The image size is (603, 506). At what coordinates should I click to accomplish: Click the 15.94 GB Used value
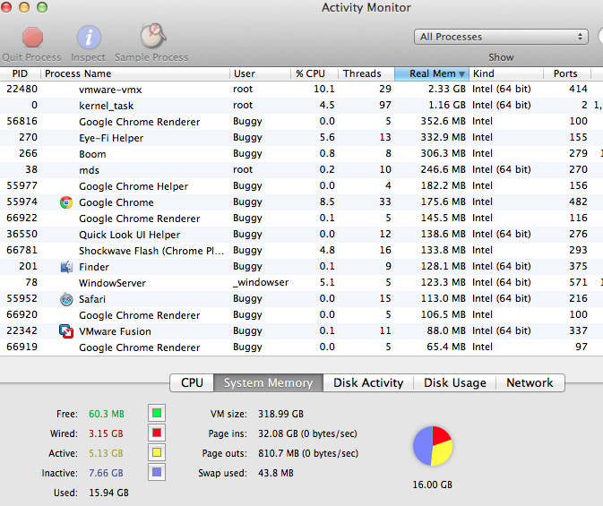(108, 493)
